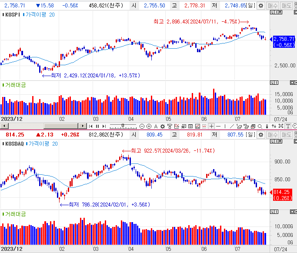Click the KOSDAQ [일] daily period label
The width and height of the screenshot is (297, 253).
[x=250, y=135]
